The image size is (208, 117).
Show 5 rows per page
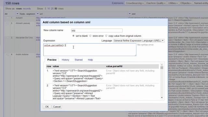(45, 9)
